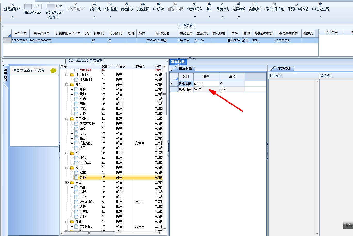Click the ECN自动上网 star icon

(320, 4)
